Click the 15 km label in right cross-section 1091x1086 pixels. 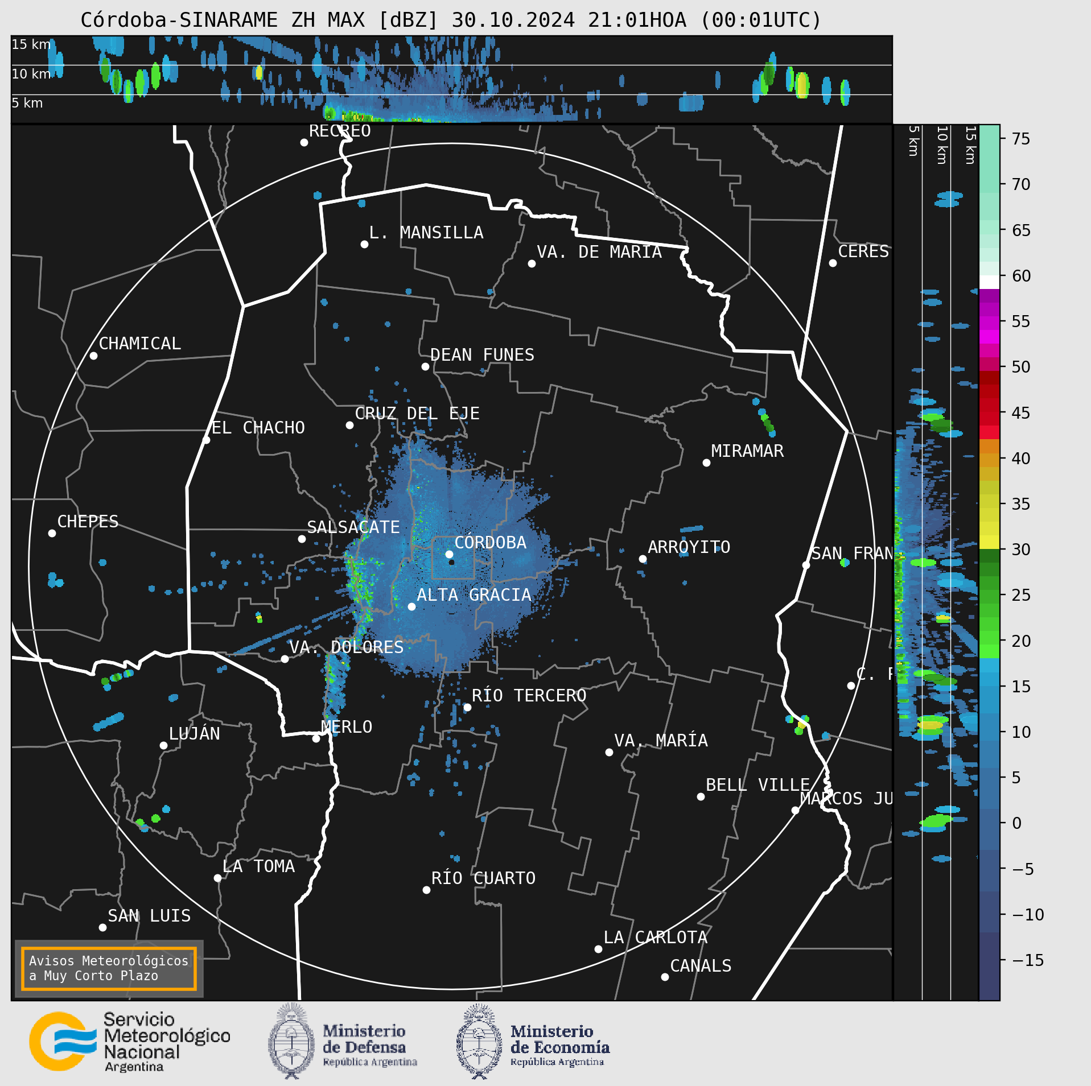point(970,145)
